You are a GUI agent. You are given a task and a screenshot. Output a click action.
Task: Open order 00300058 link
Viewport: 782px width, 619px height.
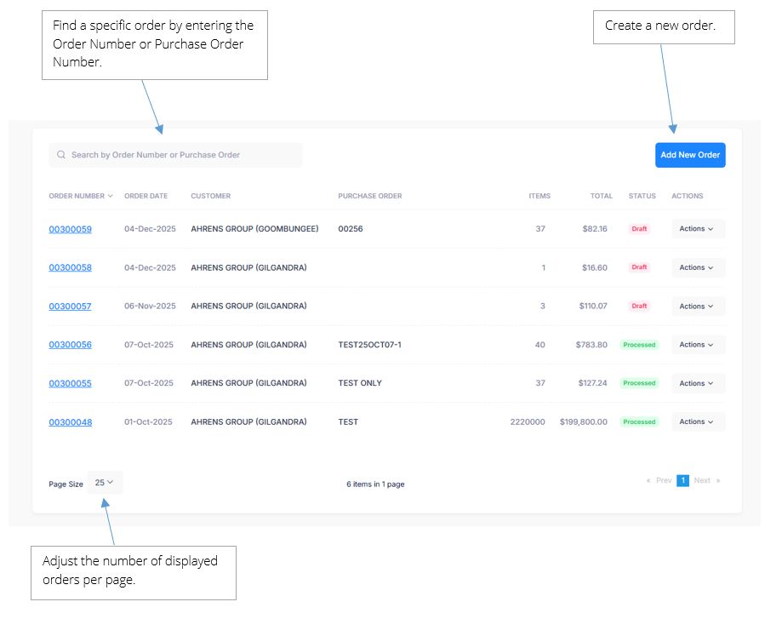pos(70,267)
